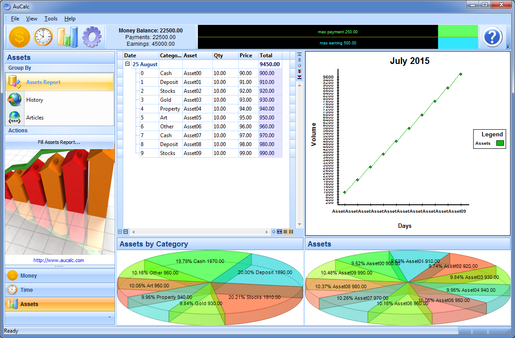
Task: Click the green Assets legend swatch
Action: click(500, 143)
